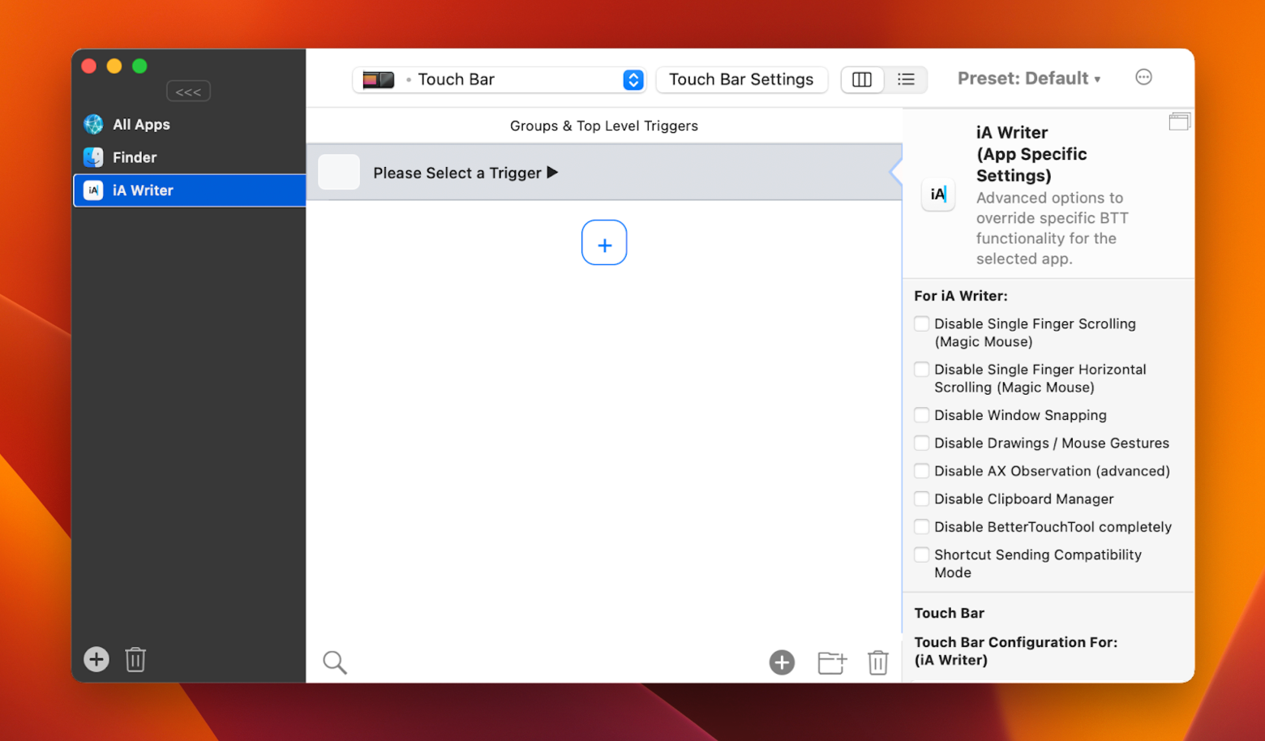Screen dimensions: 1265x741
Task: Collapse the sidebar with the arrows button
Action: [x=188, y=91]
